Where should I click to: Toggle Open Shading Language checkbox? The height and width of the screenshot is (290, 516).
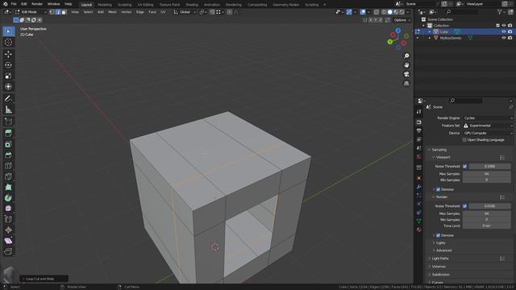tap(464, 139)
